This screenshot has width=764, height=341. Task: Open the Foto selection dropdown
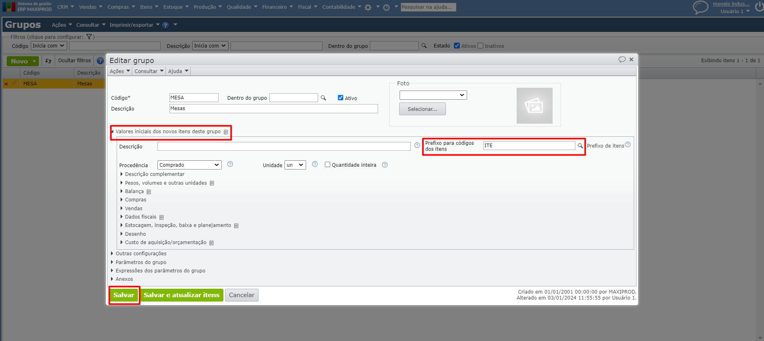(x=433, y=95)
